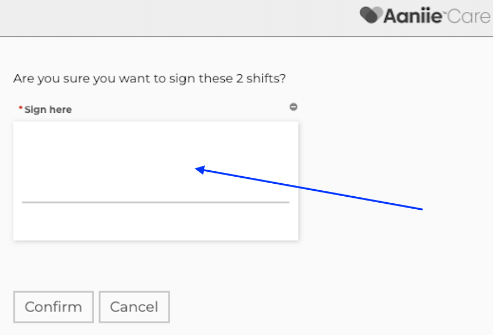Click the red required asterisk
Viewport: 493px width, 335px height.
coord(21,109)
